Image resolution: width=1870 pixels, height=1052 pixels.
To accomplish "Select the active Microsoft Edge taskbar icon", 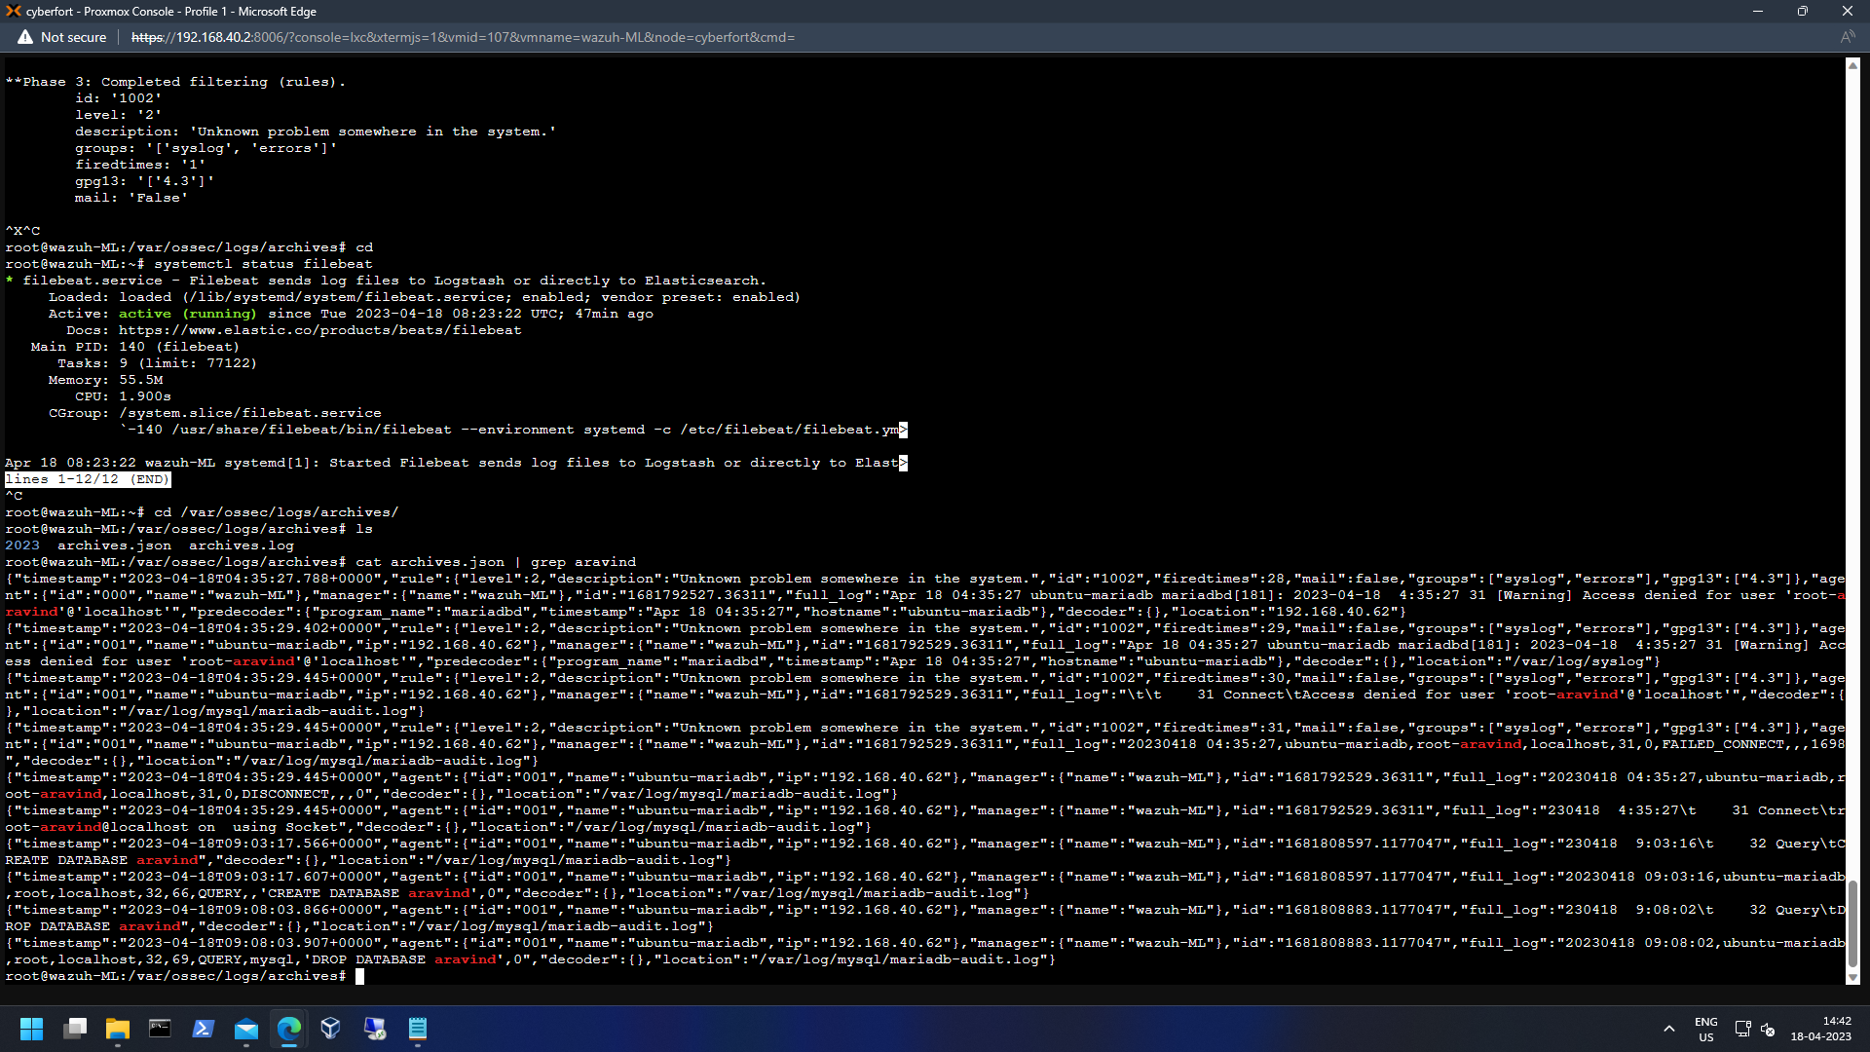I will click(288, 1029).
